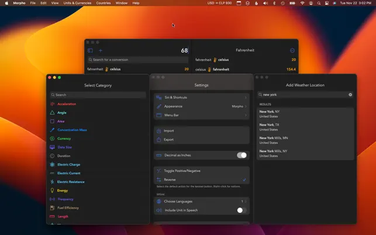Click the Search for a conversion field
Image resolution: width=376 pixels, height=235 pixels.
coord(138,60)
